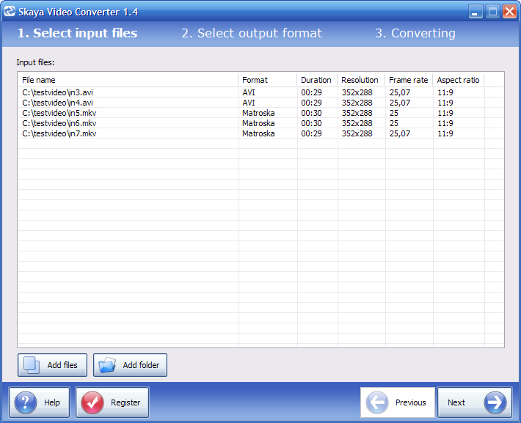
Task: Sort by Format column header
Action: point(268,80)
